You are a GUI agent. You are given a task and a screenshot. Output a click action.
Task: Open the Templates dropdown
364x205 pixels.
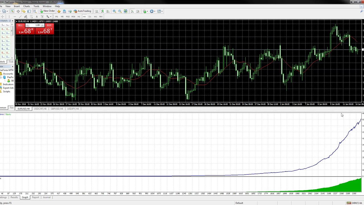(160, 11)
